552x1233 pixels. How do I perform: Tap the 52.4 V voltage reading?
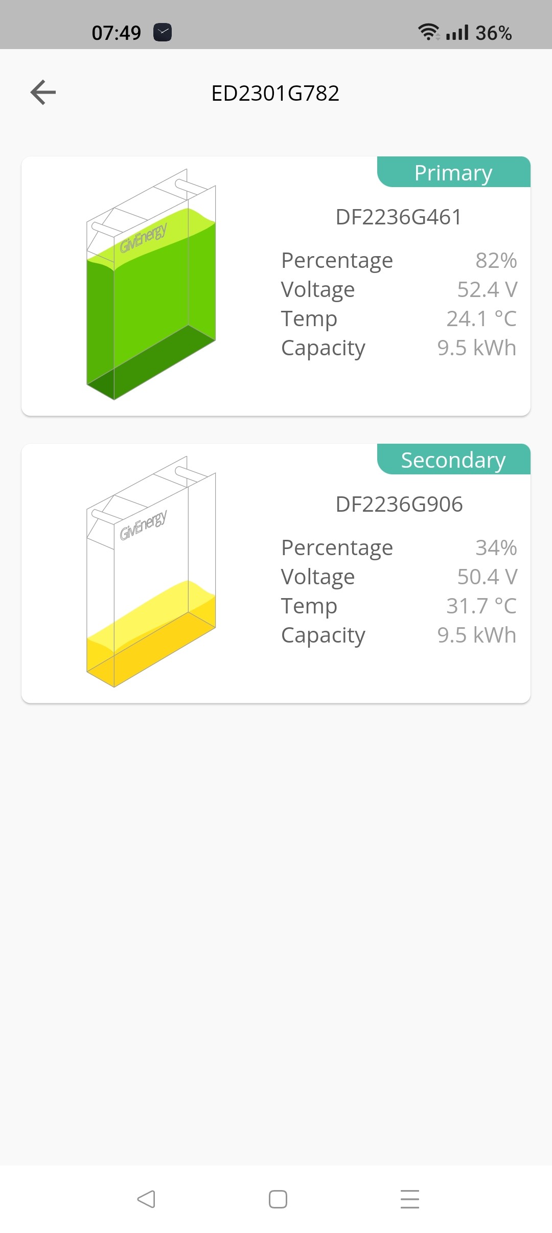pos(487,290)
